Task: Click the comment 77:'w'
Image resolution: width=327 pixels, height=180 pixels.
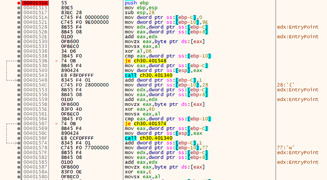Action: tap(286, 148)
